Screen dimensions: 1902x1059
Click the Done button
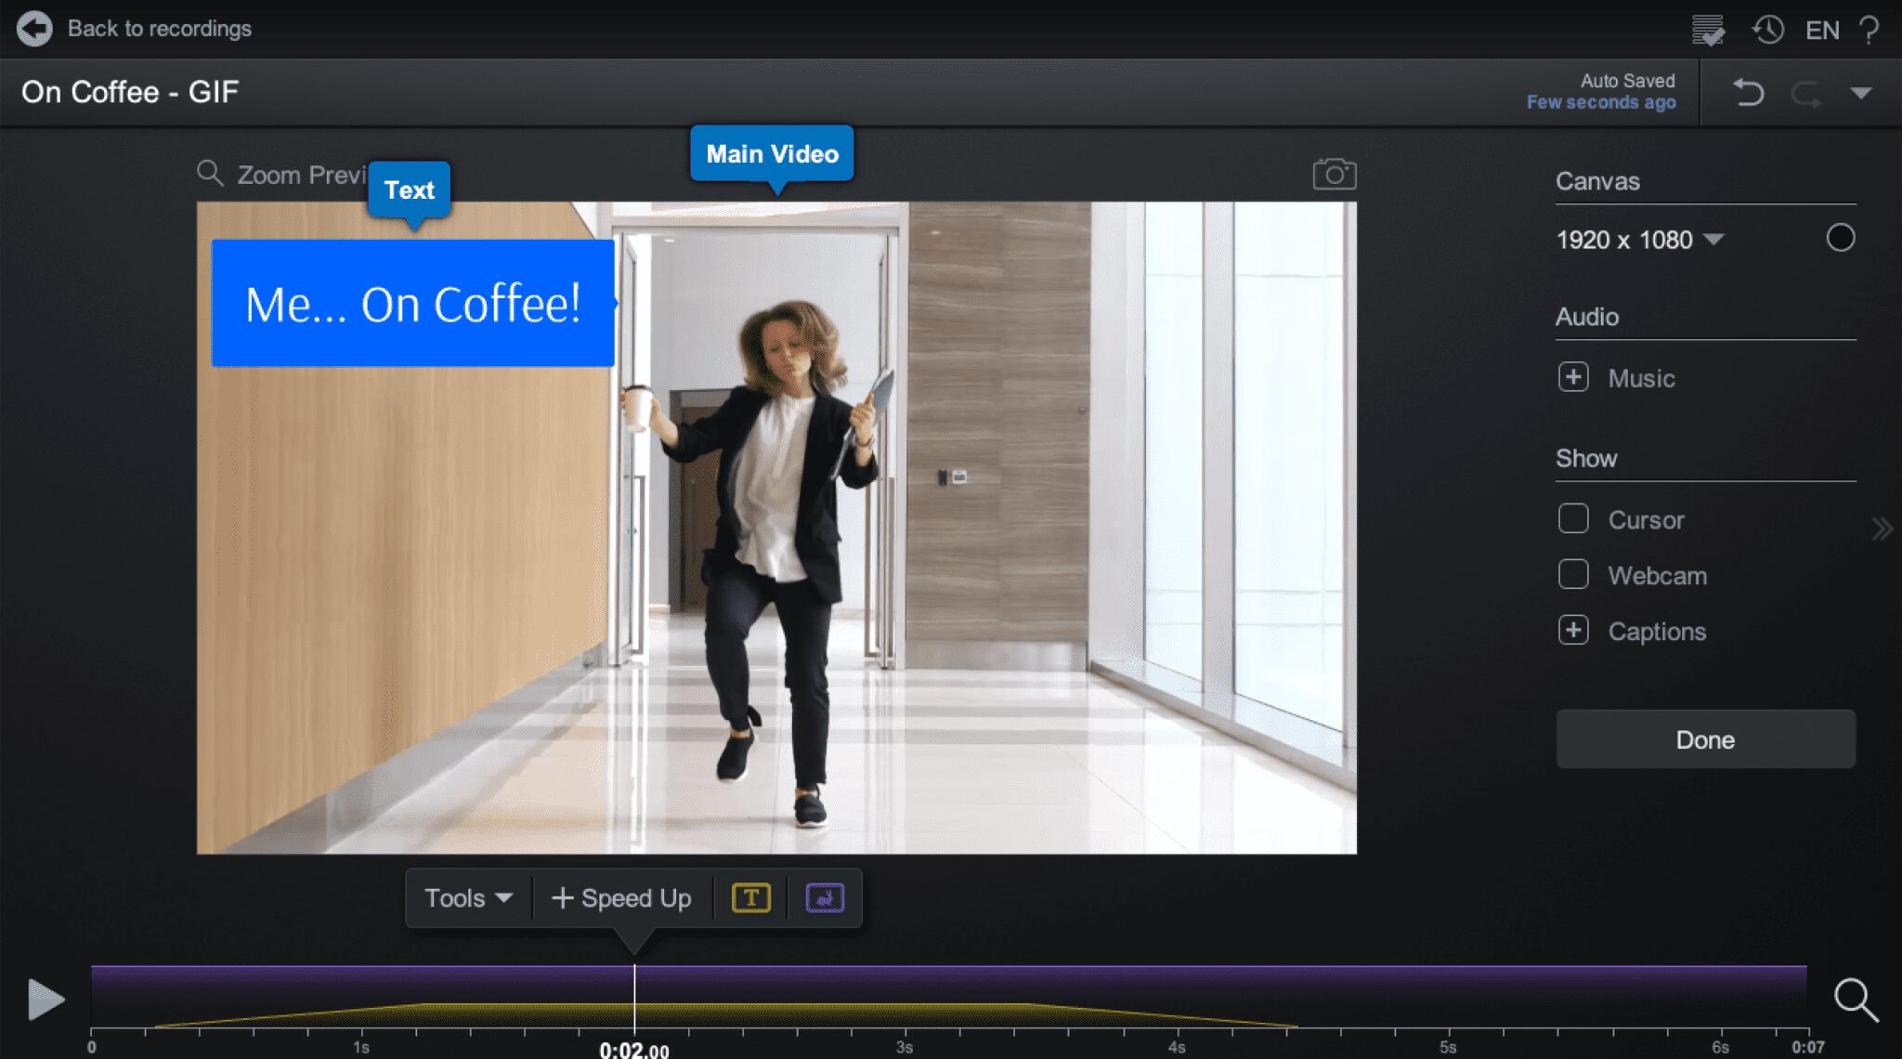[1704, 739]
